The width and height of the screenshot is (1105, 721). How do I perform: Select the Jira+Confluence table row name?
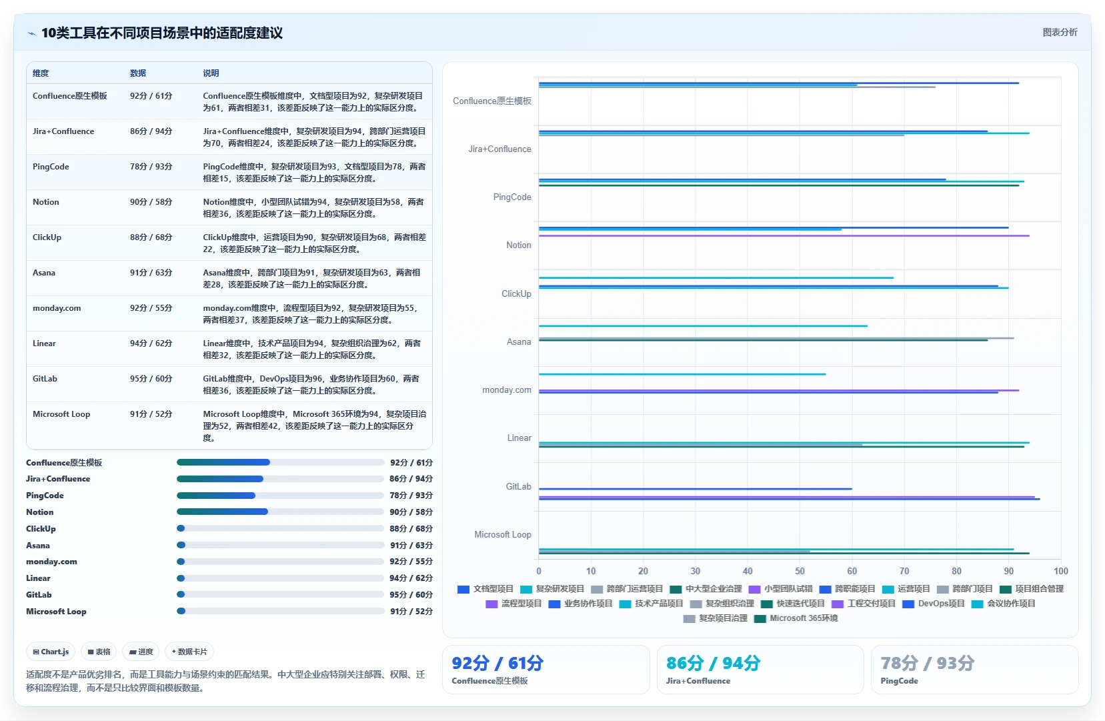coord(63,131)
